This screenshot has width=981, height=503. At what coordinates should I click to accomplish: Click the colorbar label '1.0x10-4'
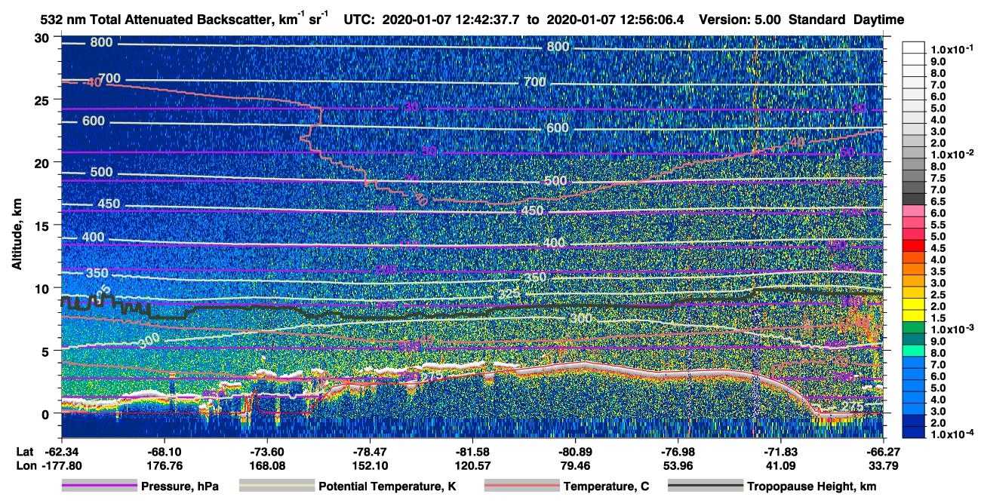(952, 435)
